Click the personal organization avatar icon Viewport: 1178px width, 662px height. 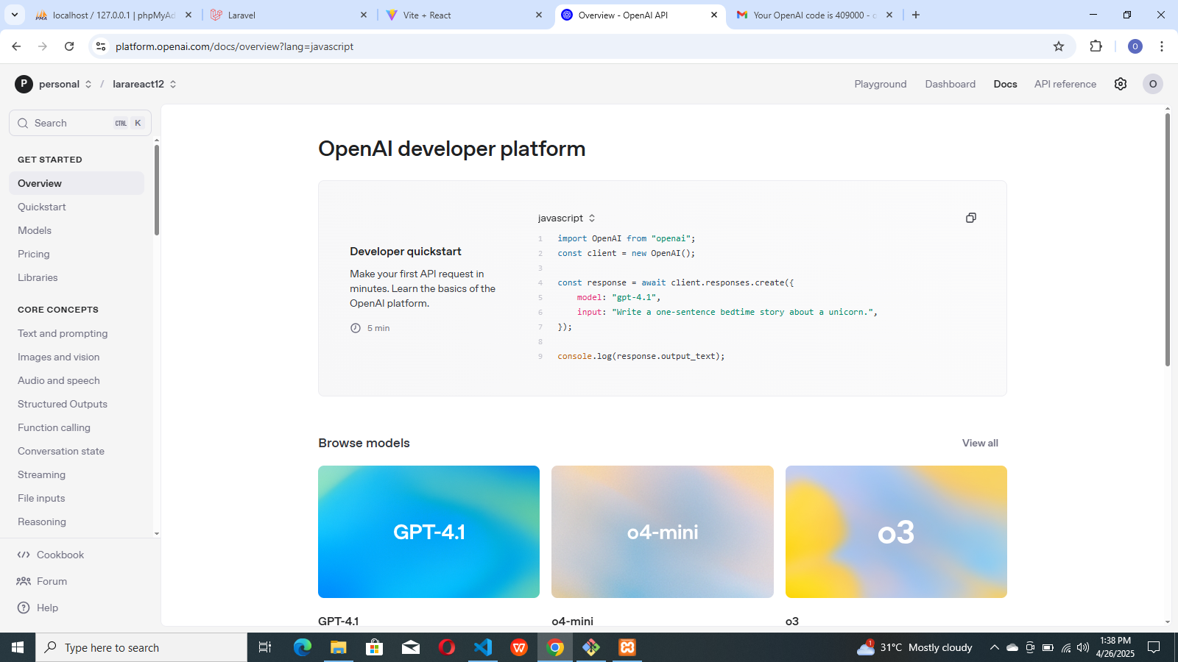coord(24,84)
